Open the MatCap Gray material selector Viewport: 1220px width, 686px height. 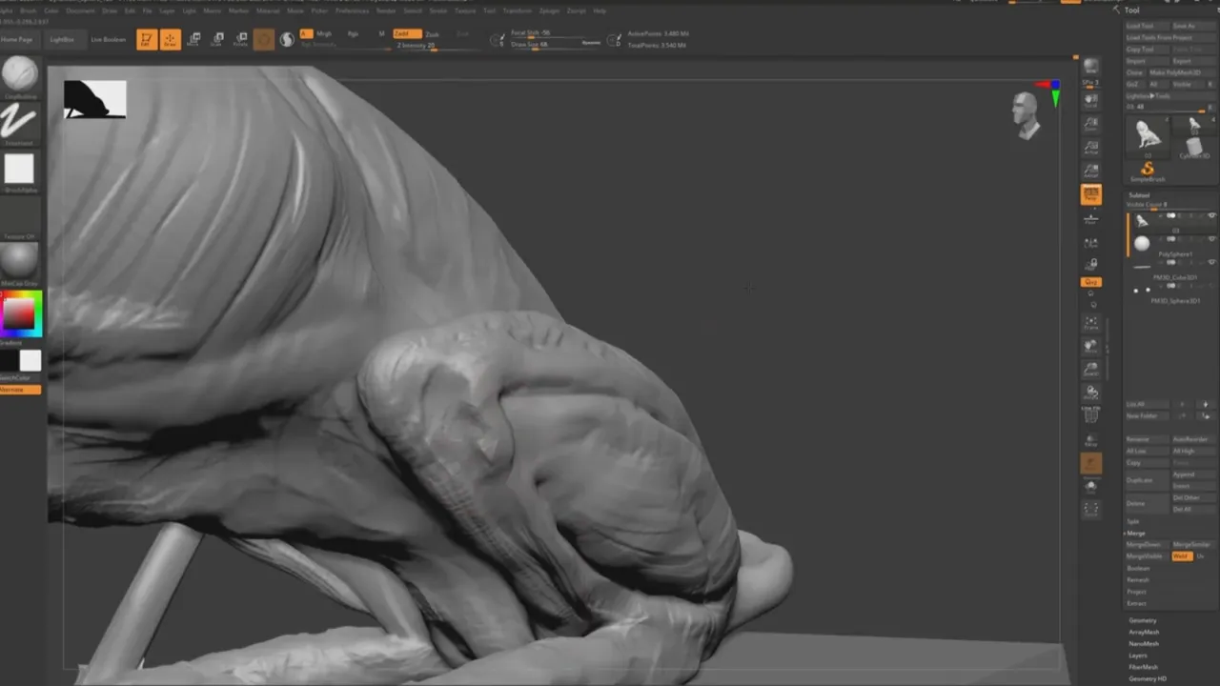pyautogui.click(x=20, y=261)
